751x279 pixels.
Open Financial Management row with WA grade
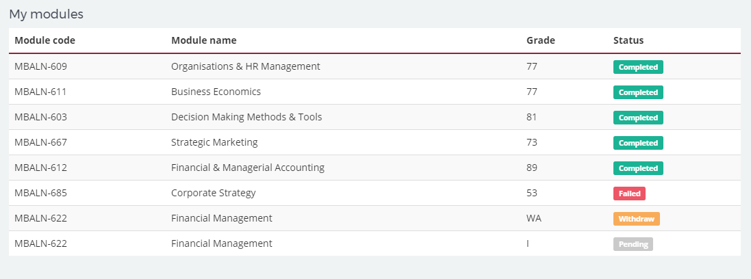point(374,218)
